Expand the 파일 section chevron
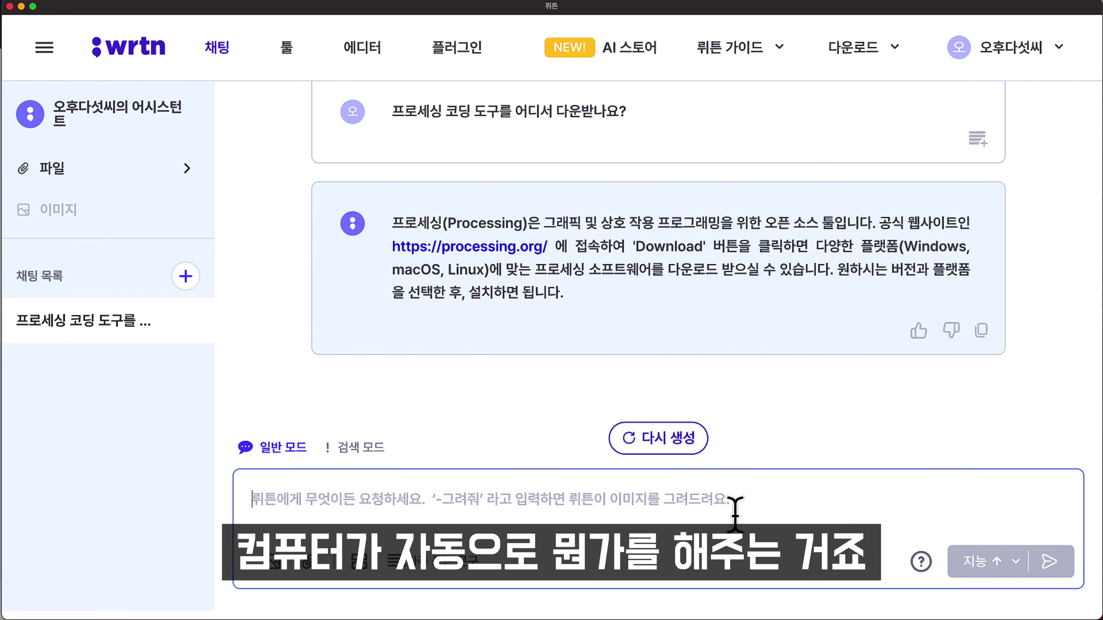This screenshot has height=620, width=1103. coord(187,168)
